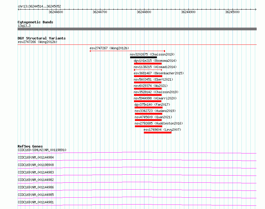Viewport: 265px width, 209px height.
Task: Click the black nsv3202675 variant bar
Action: coord(144,57)
